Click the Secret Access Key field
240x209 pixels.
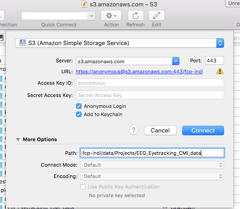tap(150, 95)
